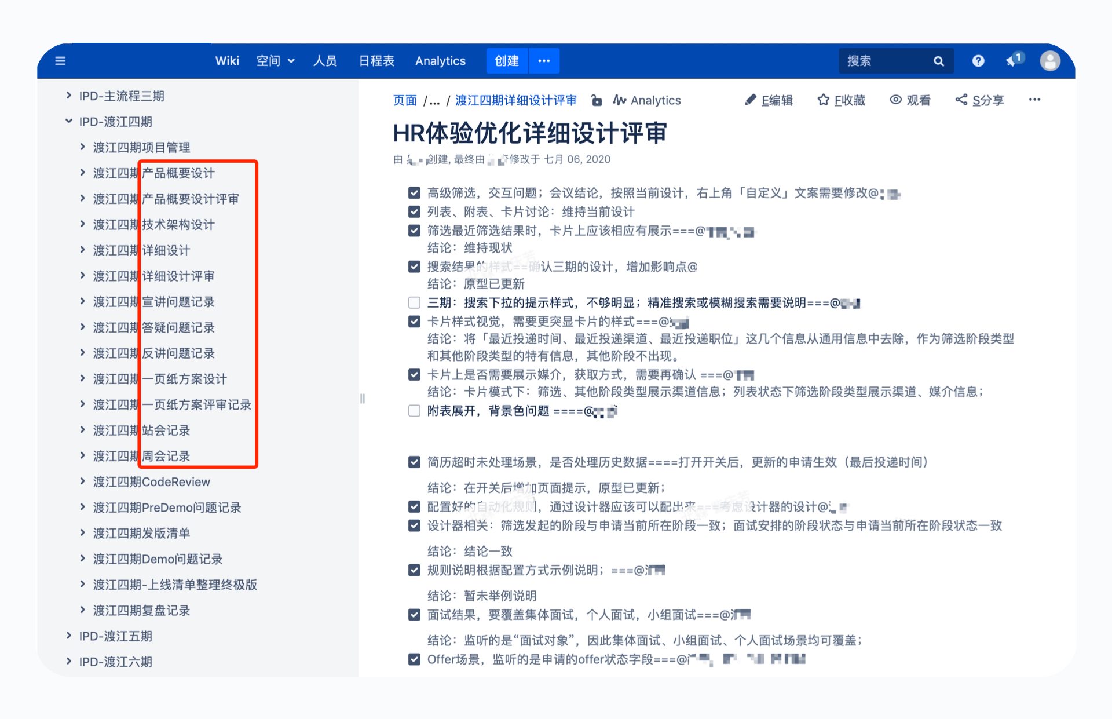1112x719 pixels.
Task: Star the page with 收藏
Action: (x=841, y=100)
